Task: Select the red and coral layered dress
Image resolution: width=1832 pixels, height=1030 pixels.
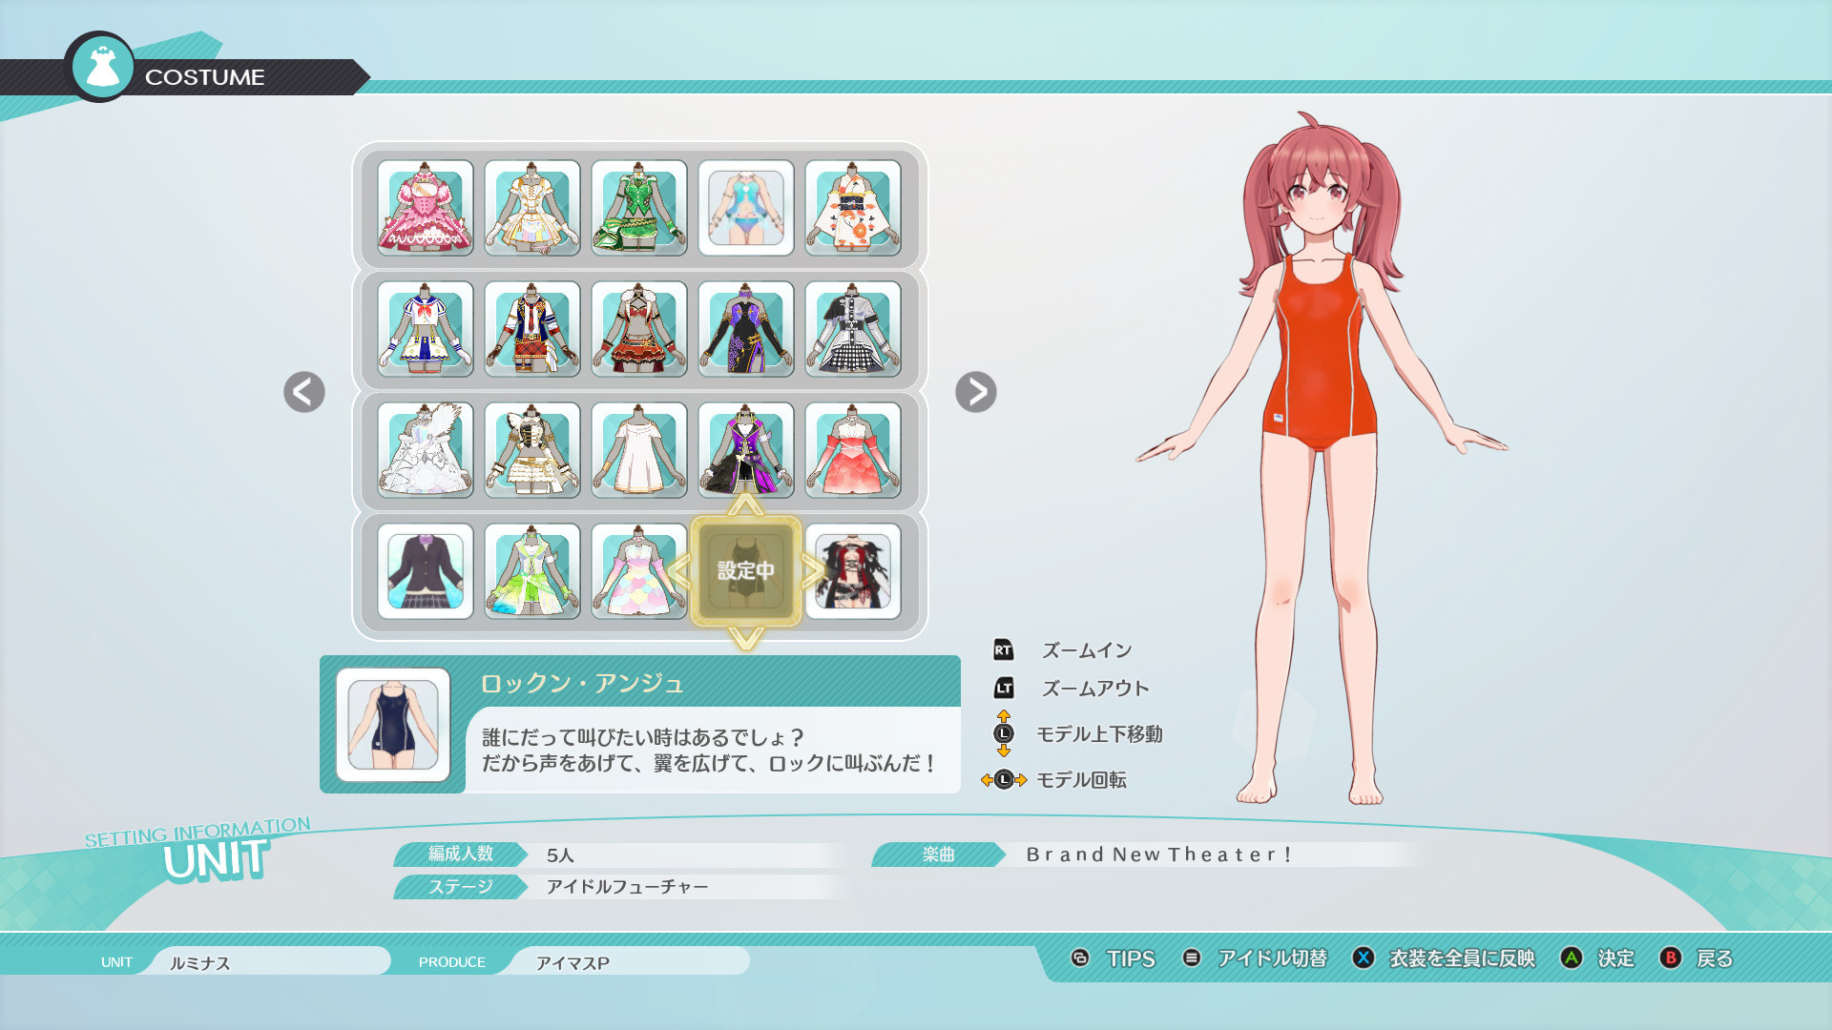Action: tap(853, 450)
